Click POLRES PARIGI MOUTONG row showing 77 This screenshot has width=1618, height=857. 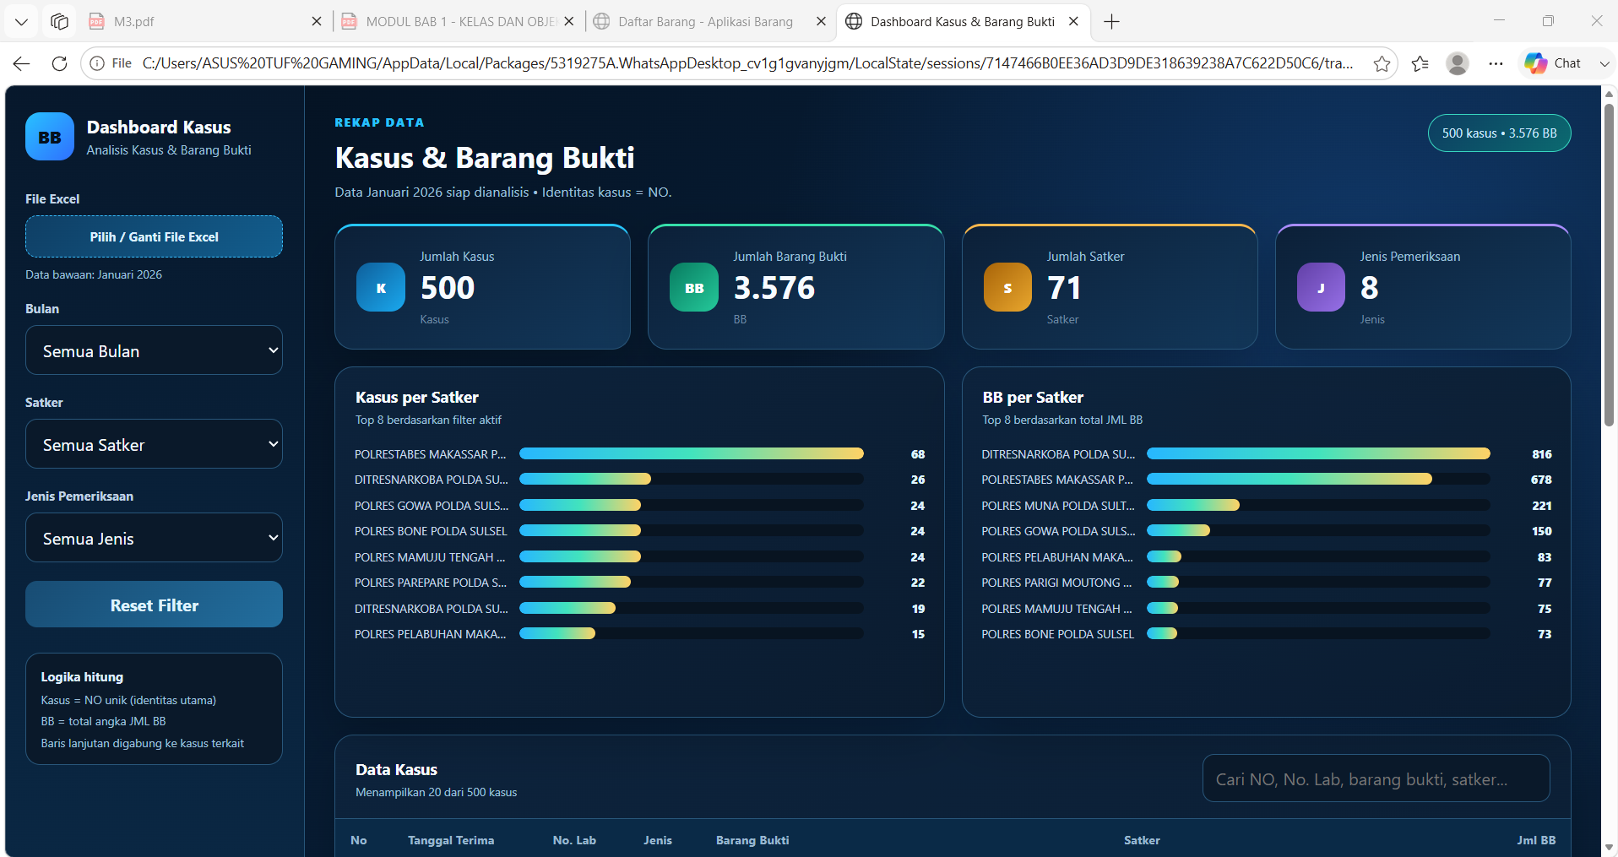coord(1267,583)
